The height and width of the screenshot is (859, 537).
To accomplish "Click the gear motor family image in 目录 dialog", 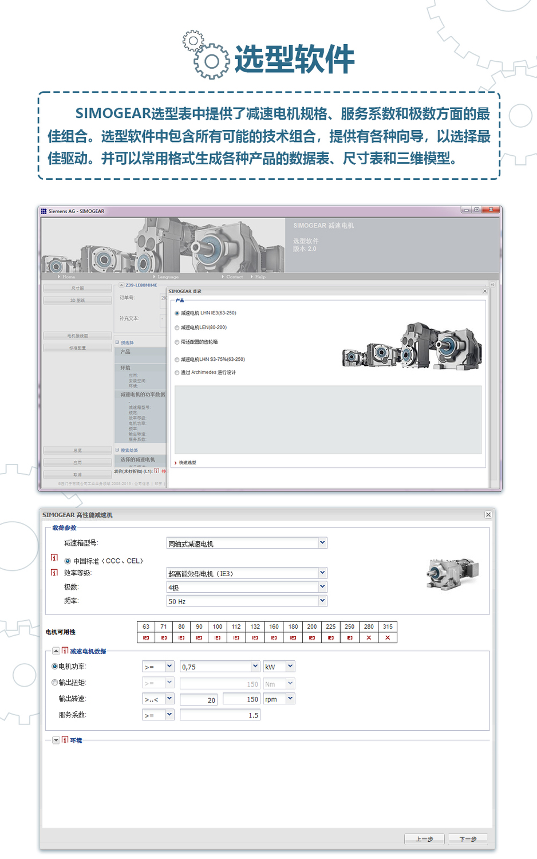I will tap(412, 345).
